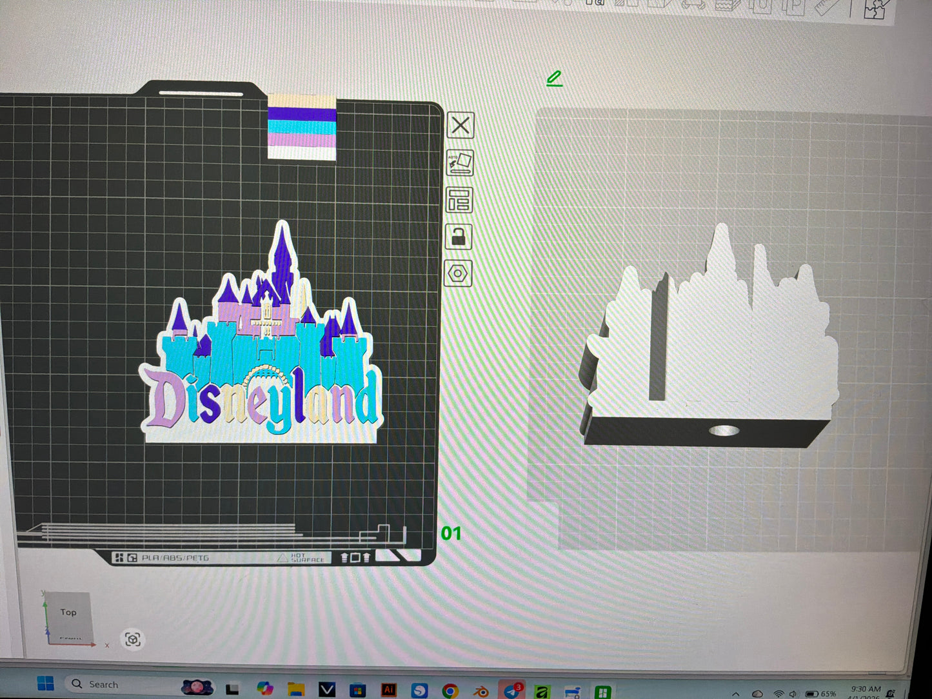932x699 pixels.
Task: Show hidden system tray icons
Action: coord(736,694)
